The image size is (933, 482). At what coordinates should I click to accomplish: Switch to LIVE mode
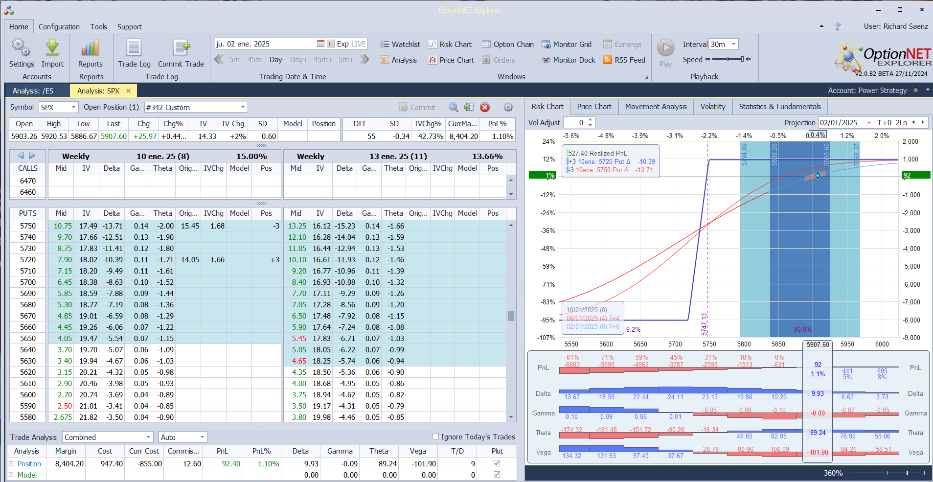pyautogui.click(x=359, y=44)
